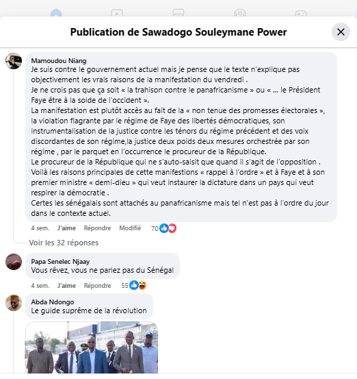The image size is (357, 379).
Task: Reply to Mamoudou Niang's comment
Action: pos(97,228)
